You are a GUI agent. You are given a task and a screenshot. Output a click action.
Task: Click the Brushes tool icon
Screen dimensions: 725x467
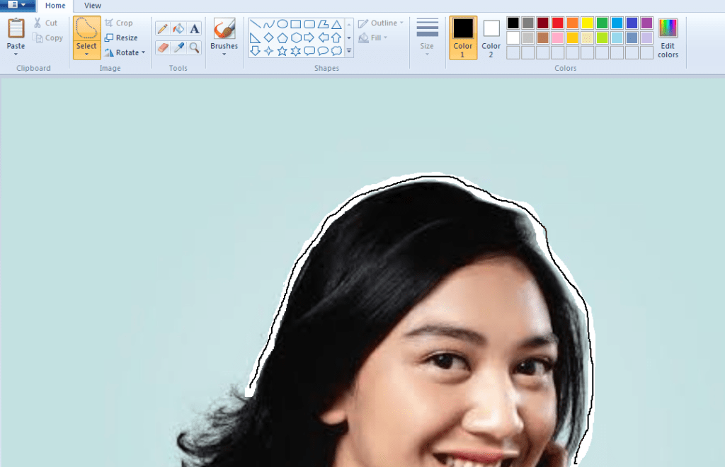tap(224, 30)
